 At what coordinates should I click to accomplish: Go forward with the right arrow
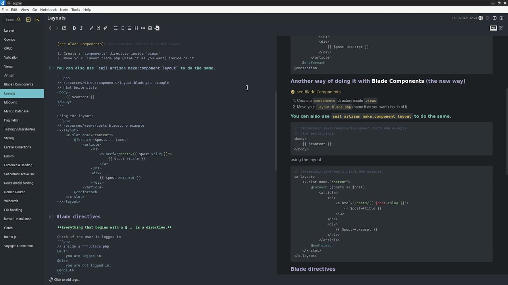click(x=57, y=28)
